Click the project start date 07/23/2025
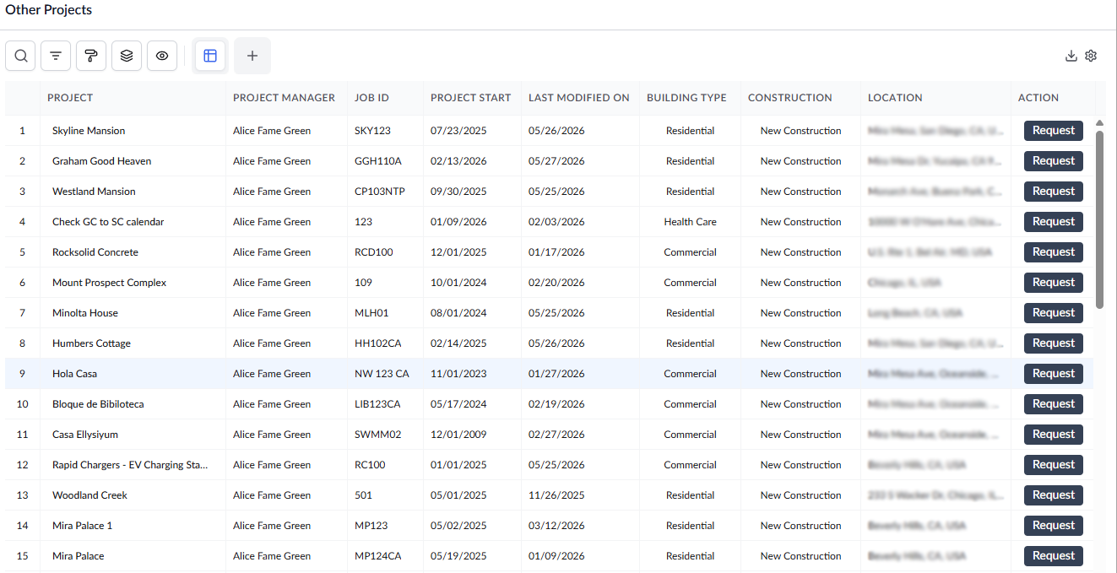Viewport: 1117px width, 573px height. [x=458, y=131]
